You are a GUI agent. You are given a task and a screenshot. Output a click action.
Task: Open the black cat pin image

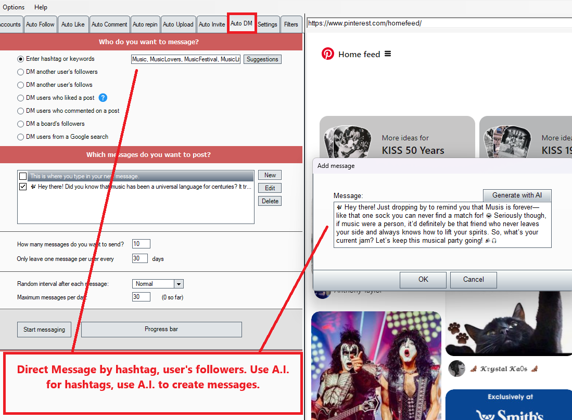(509, 322)
